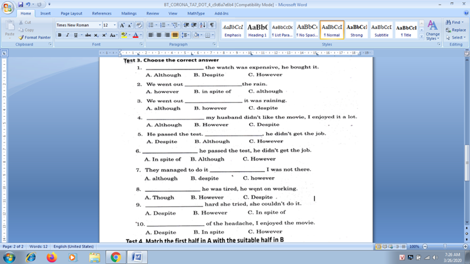Open Firefox from taskbar
The height and width of the screenshot is (264, 470).
coord(52,257)
